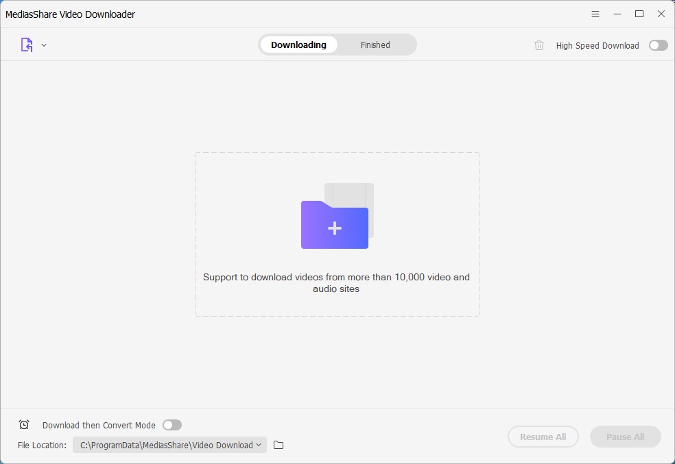The image size is (675, 464).
Task: Expand the arrow beside paste URL icon
Action: tap(44, 45)
